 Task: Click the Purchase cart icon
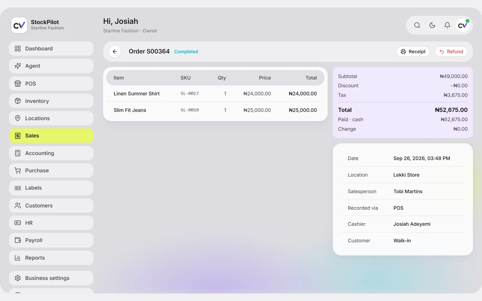(x=18, y=170)
